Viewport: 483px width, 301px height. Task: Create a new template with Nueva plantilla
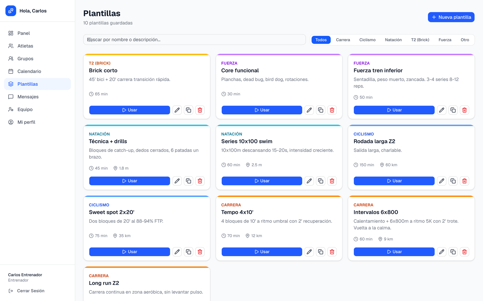451,17
